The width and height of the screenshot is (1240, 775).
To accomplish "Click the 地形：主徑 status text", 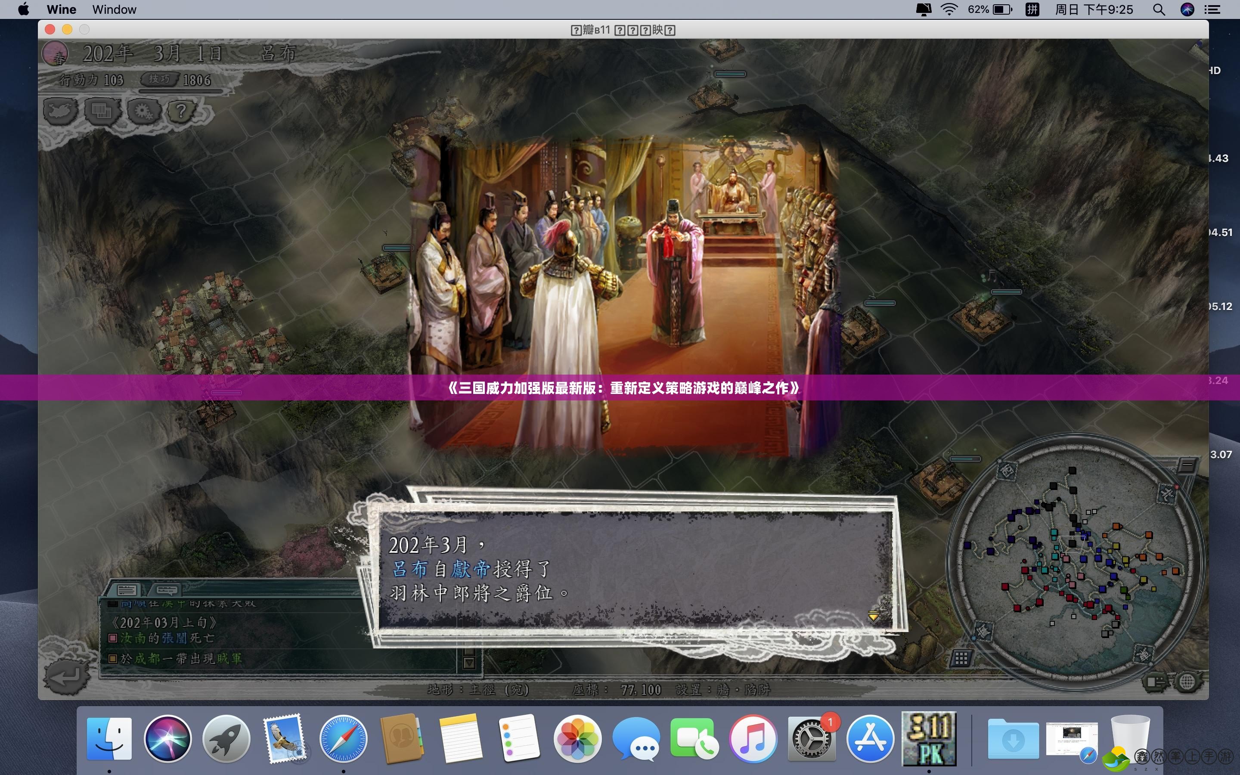I will 478,690.
